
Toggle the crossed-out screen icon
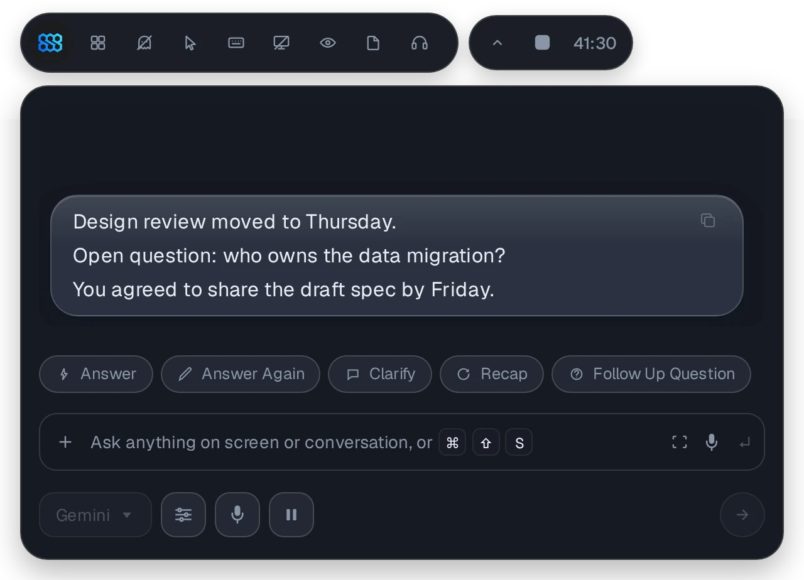[281, 43]
